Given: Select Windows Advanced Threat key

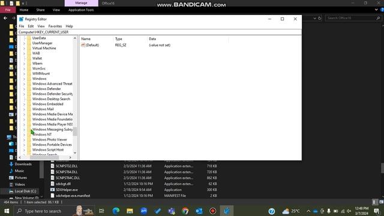Looking at the screenshot, I should tap(52, 84).
